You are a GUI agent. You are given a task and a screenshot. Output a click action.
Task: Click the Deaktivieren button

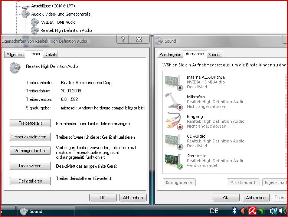click(x=30, y=166)
